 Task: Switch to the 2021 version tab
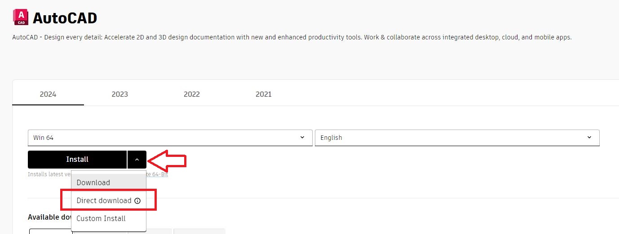click(263, 94)
